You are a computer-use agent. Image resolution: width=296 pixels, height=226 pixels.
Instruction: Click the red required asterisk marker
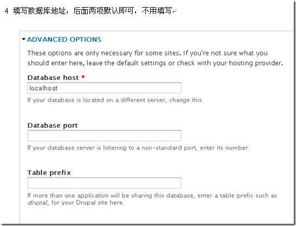click(x=83, y=77)
